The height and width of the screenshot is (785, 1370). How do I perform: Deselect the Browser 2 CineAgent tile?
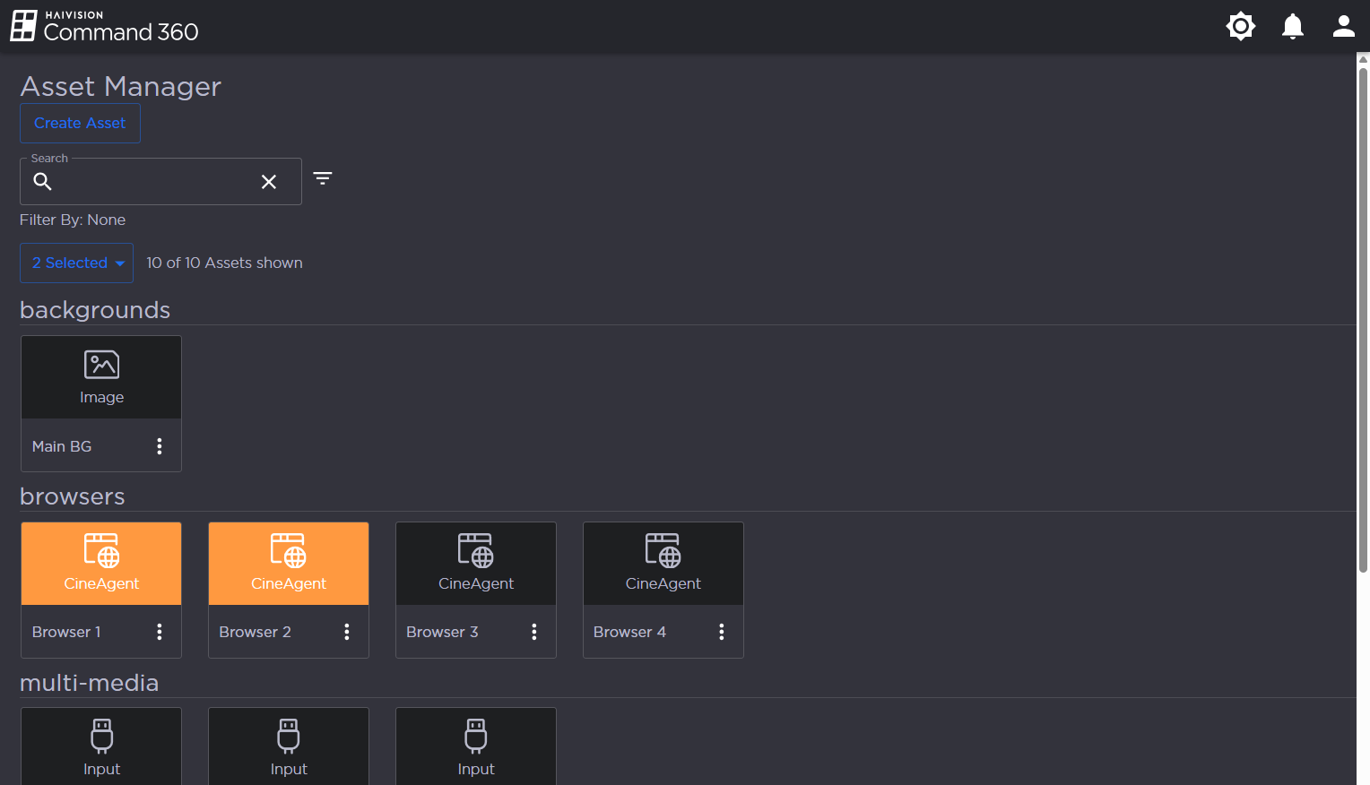pos(289,563)
